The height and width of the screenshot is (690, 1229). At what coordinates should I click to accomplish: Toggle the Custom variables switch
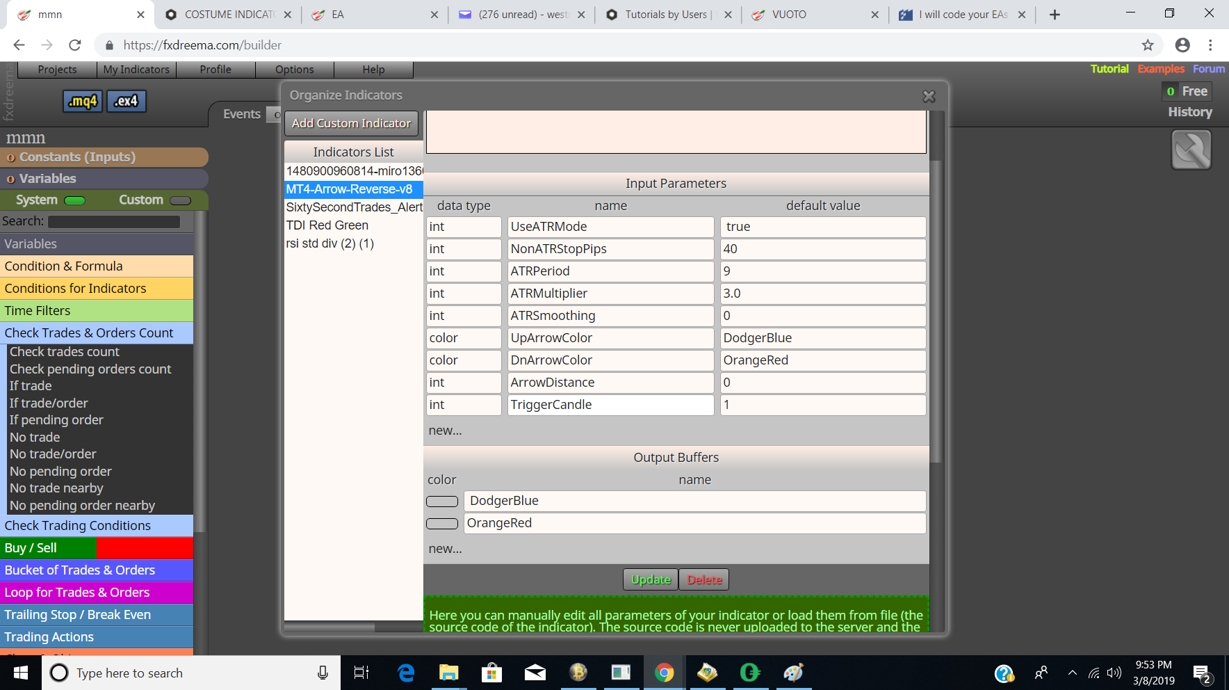point(180,200)
